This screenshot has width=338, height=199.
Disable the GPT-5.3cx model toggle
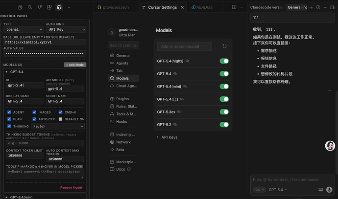click(224, 112)
